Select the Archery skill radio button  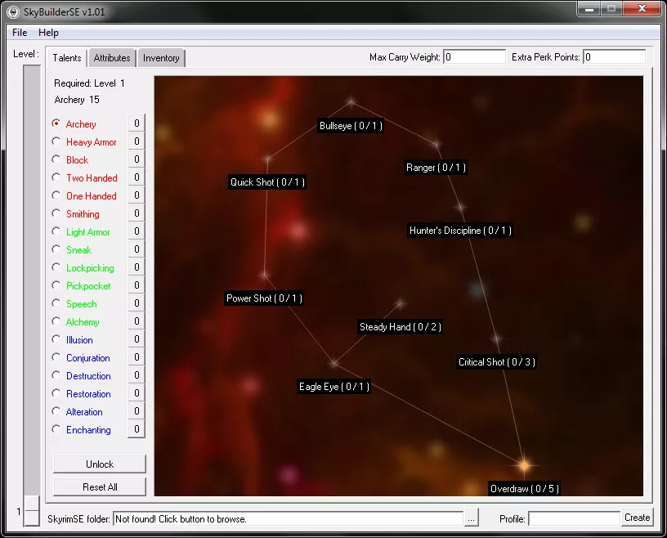[x=56, y=123]
